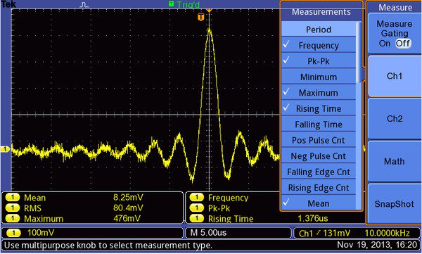Uncheck the Frequency measurement
This screenshot has height=254, width=422.
(319, 45)
